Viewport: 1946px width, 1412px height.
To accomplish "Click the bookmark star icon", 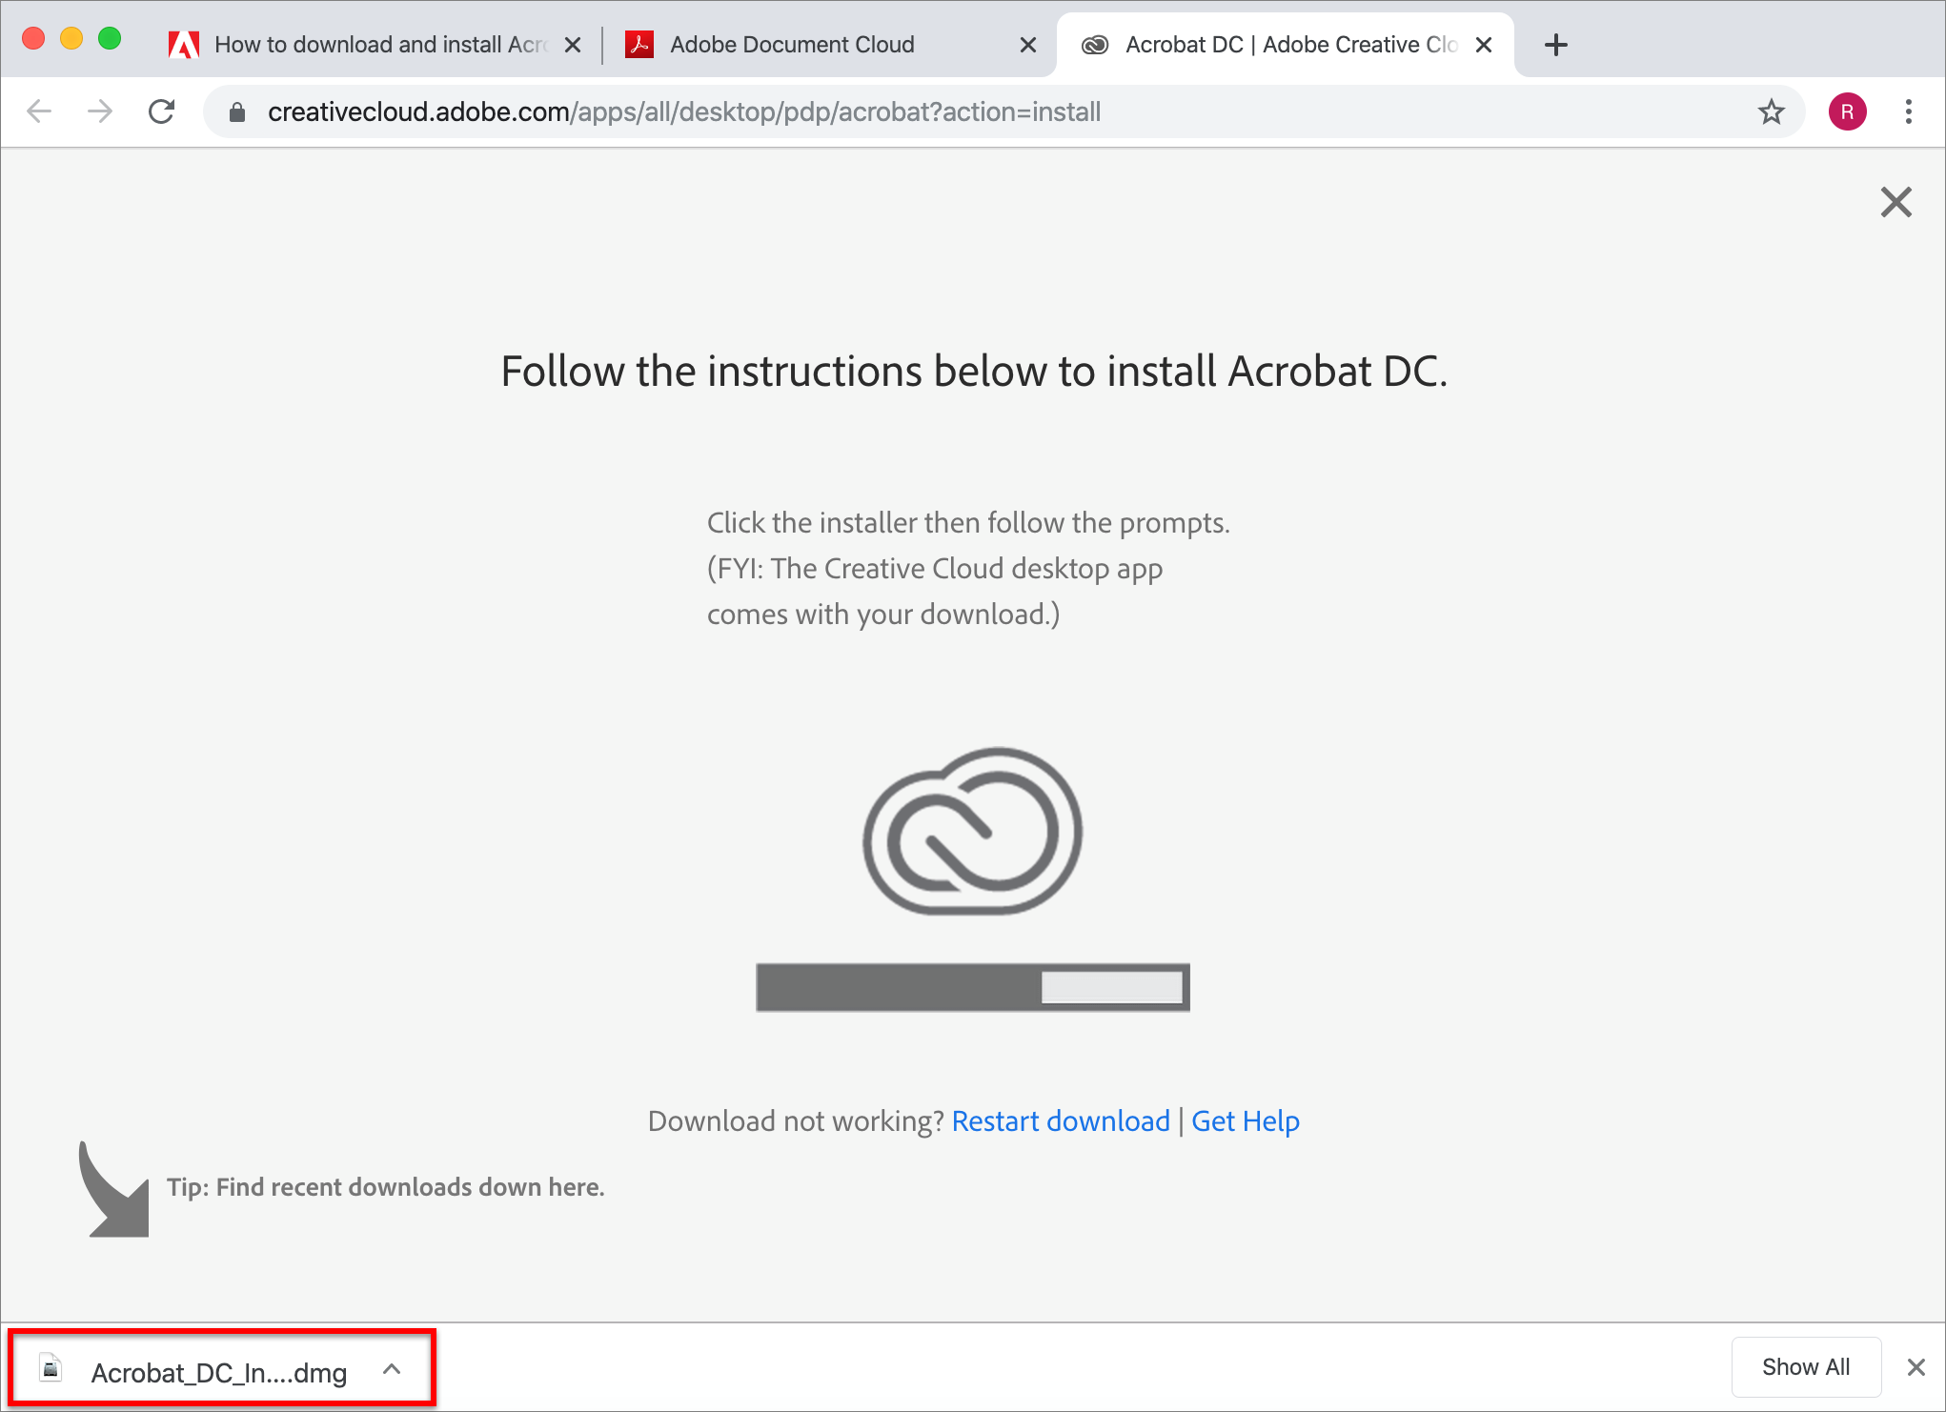I will 1768,111.
